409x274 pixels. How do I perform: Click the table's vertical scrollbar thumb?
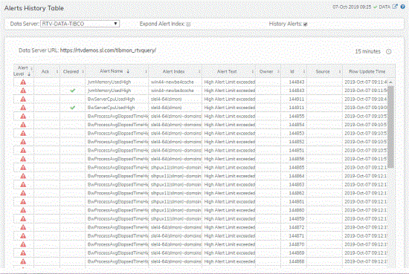[x=390, y=127]
